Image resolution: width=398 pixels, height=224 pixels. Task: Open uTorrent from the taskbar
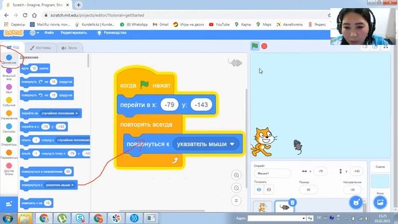click(62, 218)
